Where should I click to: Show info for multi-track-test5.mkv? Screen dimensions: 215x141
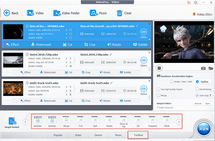tap(27, 83)
